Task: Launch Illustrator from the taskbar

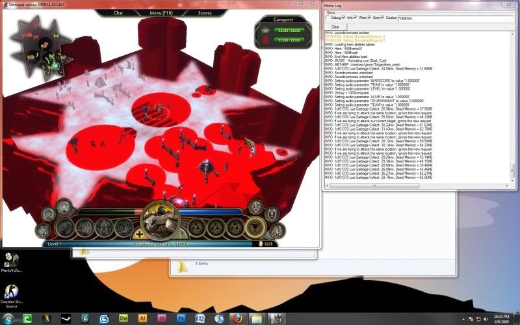Action: point(142,318)
